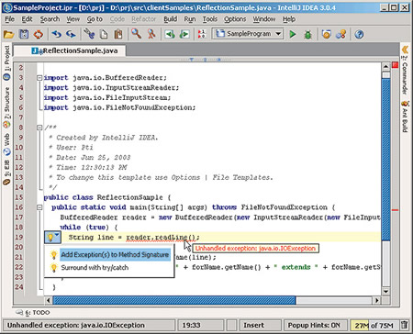Select Add Exception(s) to Method Signature

pyautogui.click(x=115, y=254)
